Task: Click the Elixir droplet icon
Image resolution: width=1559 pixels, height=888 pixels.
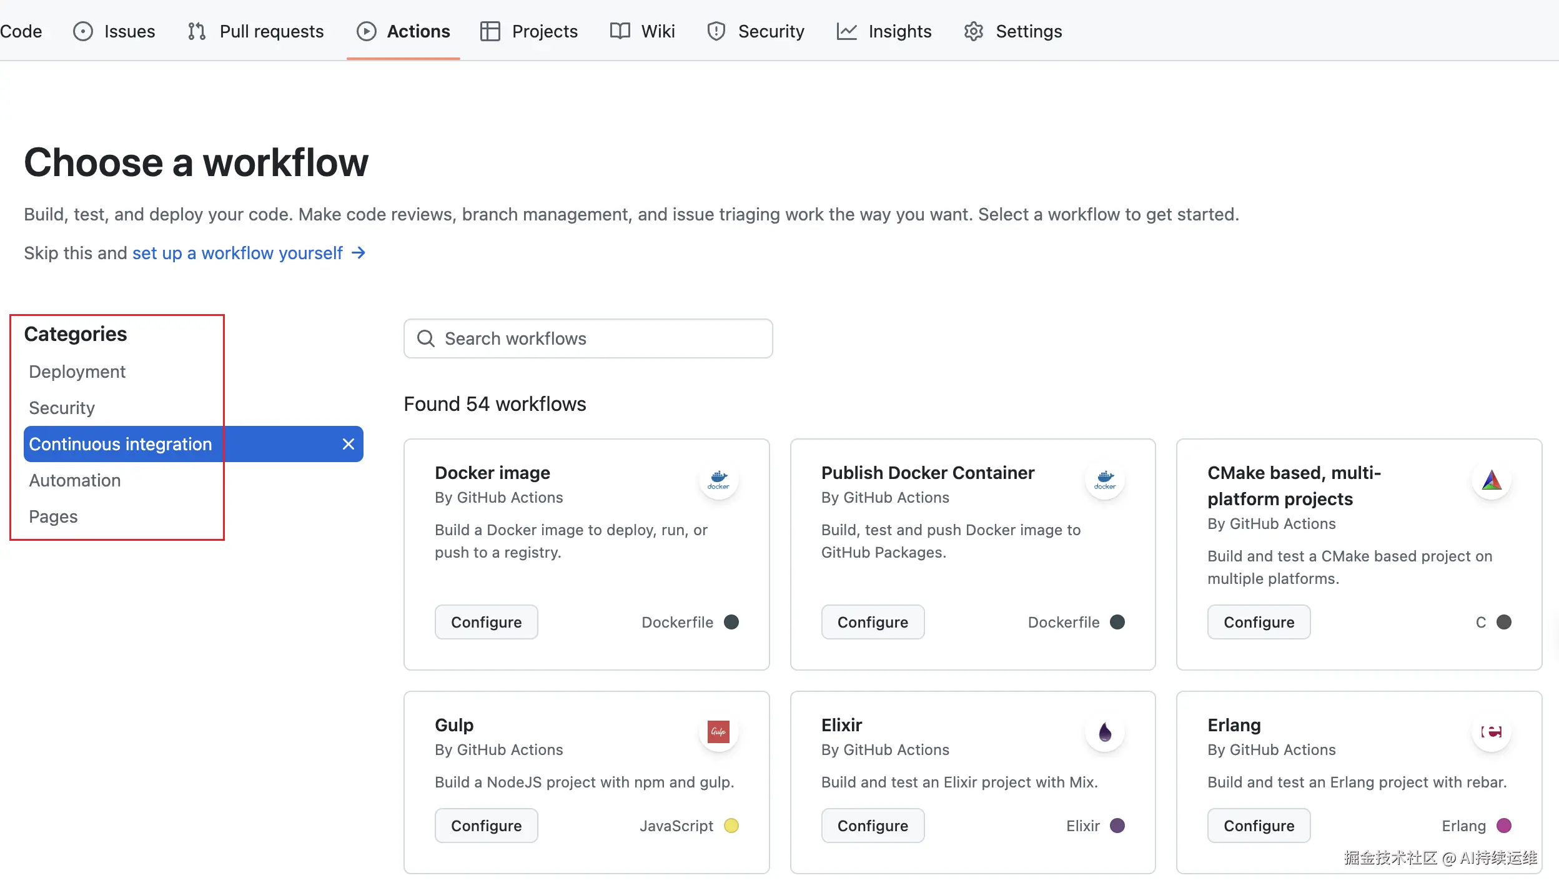Action: (1104, 732)
